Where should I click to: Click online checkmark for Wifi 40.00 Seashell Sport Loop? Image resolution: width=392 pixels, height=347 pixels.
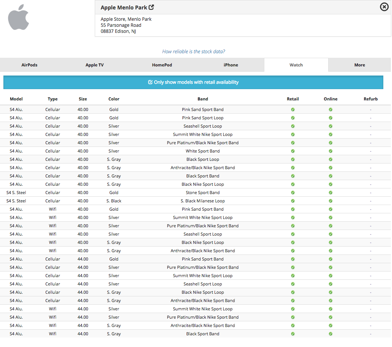coord(330,234)
